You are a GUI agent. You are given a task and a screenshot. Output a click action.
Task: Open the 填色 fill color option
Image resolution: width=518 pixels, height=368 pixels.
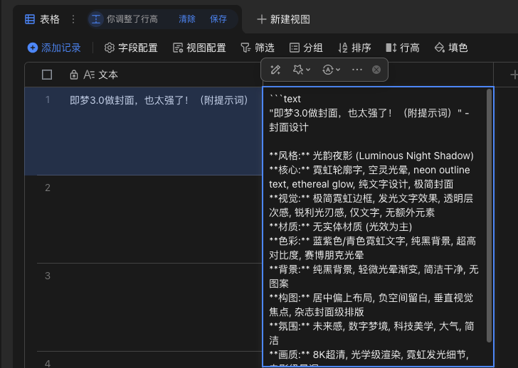click(x=451, y=48)
